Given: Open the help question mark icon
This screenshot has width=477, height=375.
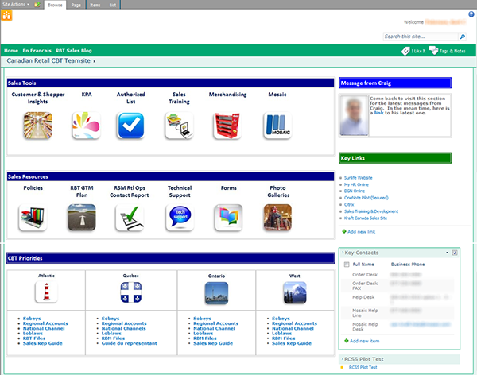Looking at the screenshot, I should (x=471, y=14).
